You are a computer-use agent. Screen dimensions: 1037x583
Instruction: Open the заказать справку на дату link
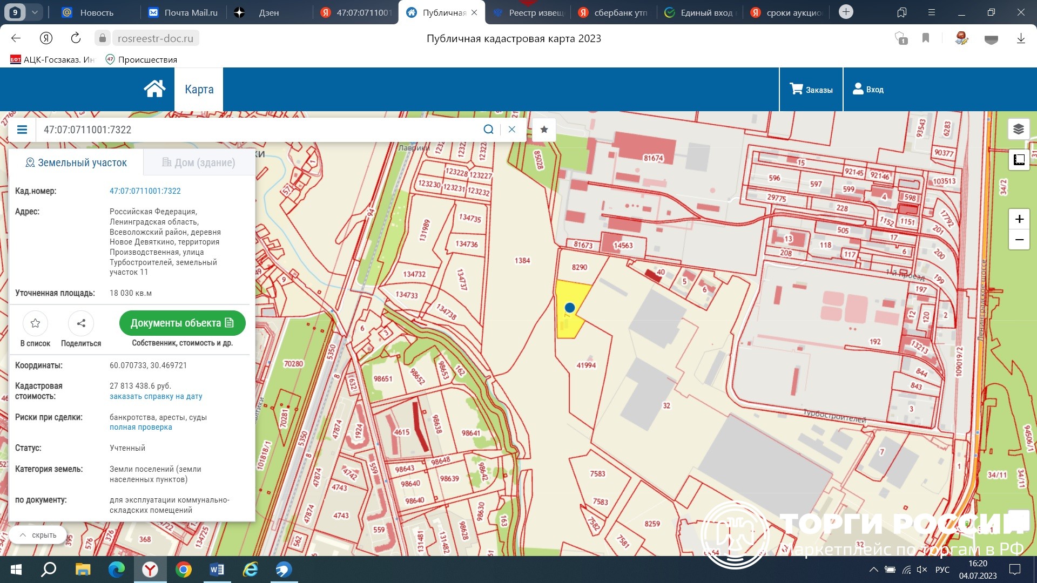pyautogui.click(x=156, y=396)
